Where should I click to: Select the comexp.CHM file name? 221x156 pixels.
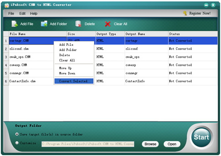tap(18, 65)
